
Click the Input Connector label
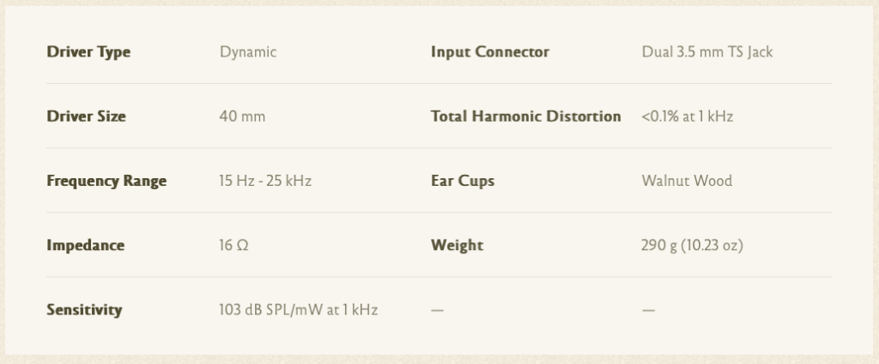(x=489, y=51)
